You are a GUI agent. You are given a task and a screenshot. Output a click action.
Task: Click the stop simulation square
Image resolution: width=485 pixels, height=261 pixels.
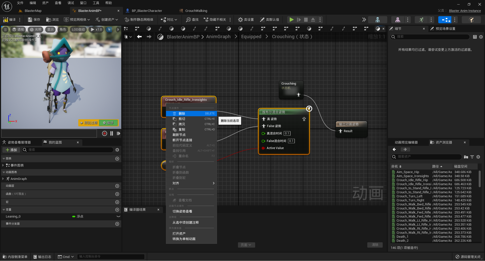coord(306,19)
